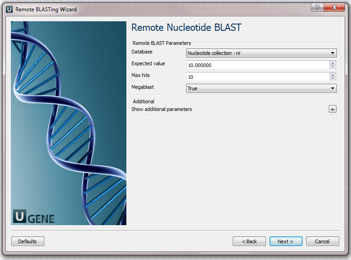Click the 'Show additional parameters' text

pyautogui.click(x=162, y=109)
